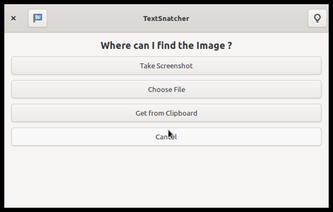The height and width of the screenshot is (212, 333).
Task: Grab the image from clipboard
Action: point(166,113)
